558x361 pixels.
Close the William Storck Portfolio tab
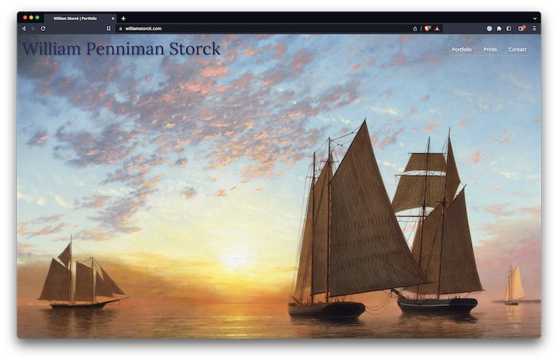coord(113,19)
